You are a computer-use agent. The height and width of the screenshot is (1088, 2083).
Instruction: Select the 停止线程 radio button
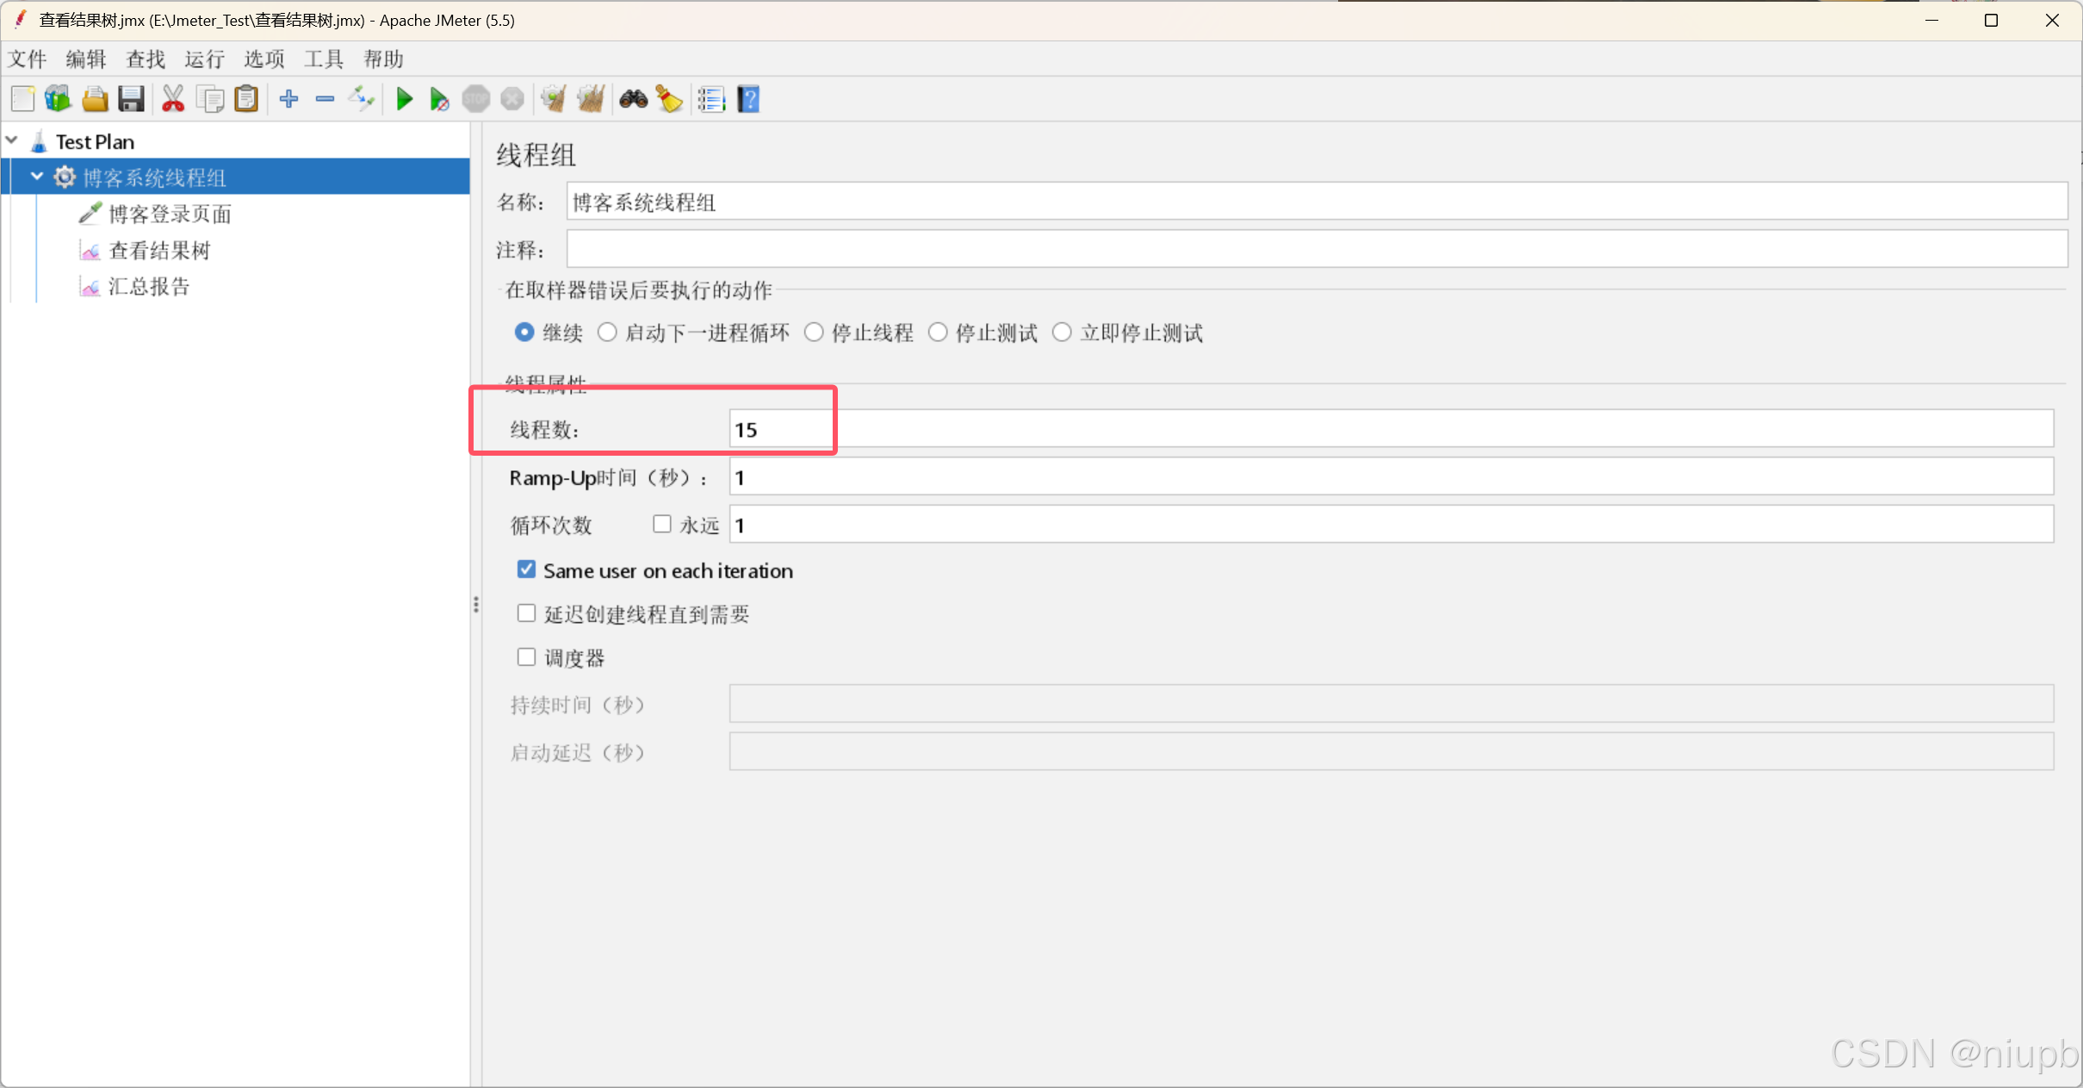coord(814,333)
